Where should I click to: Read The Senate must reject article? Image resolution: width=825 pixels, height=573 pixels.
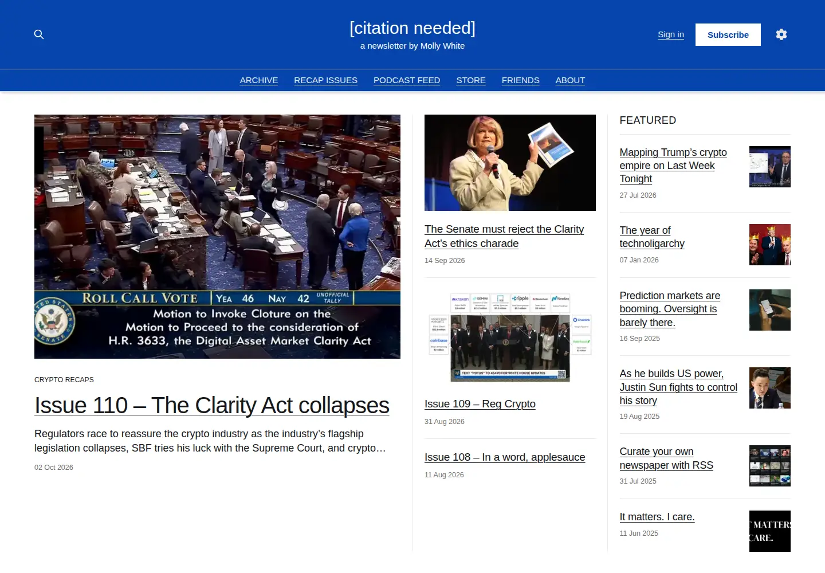coord(504,236)
